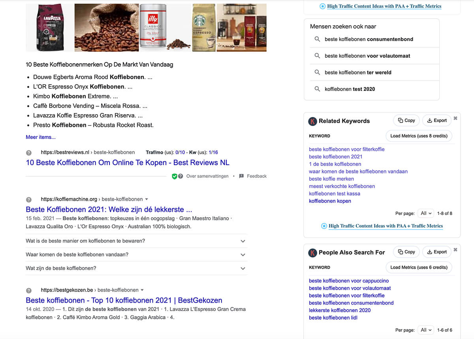
Task: Expand 'Waar komen de beste koffiebonen vandaan?' question
Action: [x=243, y=255]
